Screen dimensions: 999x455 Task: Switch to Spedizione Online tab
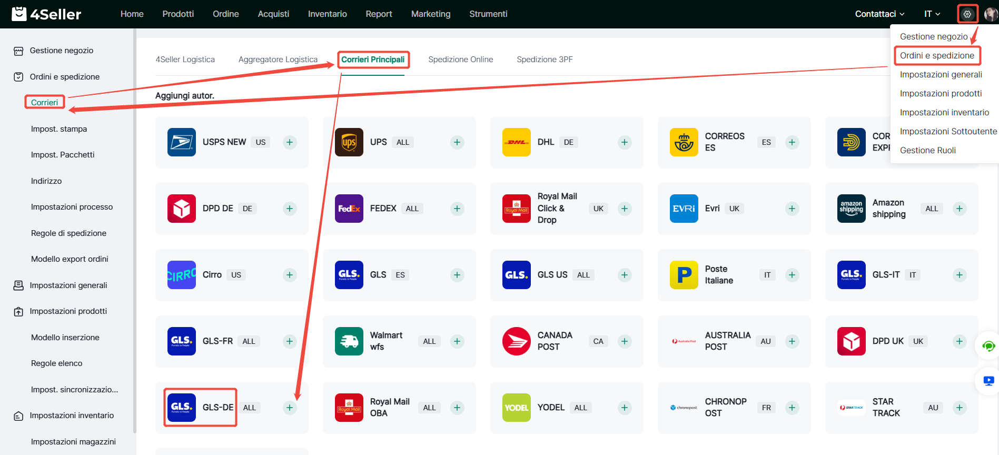point(461,60)
